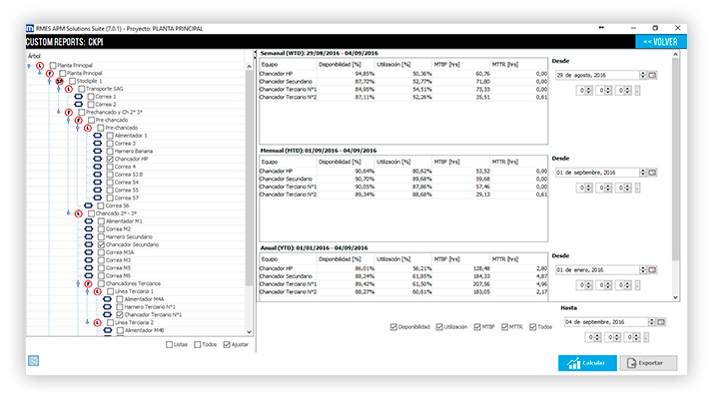Viewport: 715px width, 398px height.
Task: Open calendar icon for Hasta date field
Action: click(661, 322)
